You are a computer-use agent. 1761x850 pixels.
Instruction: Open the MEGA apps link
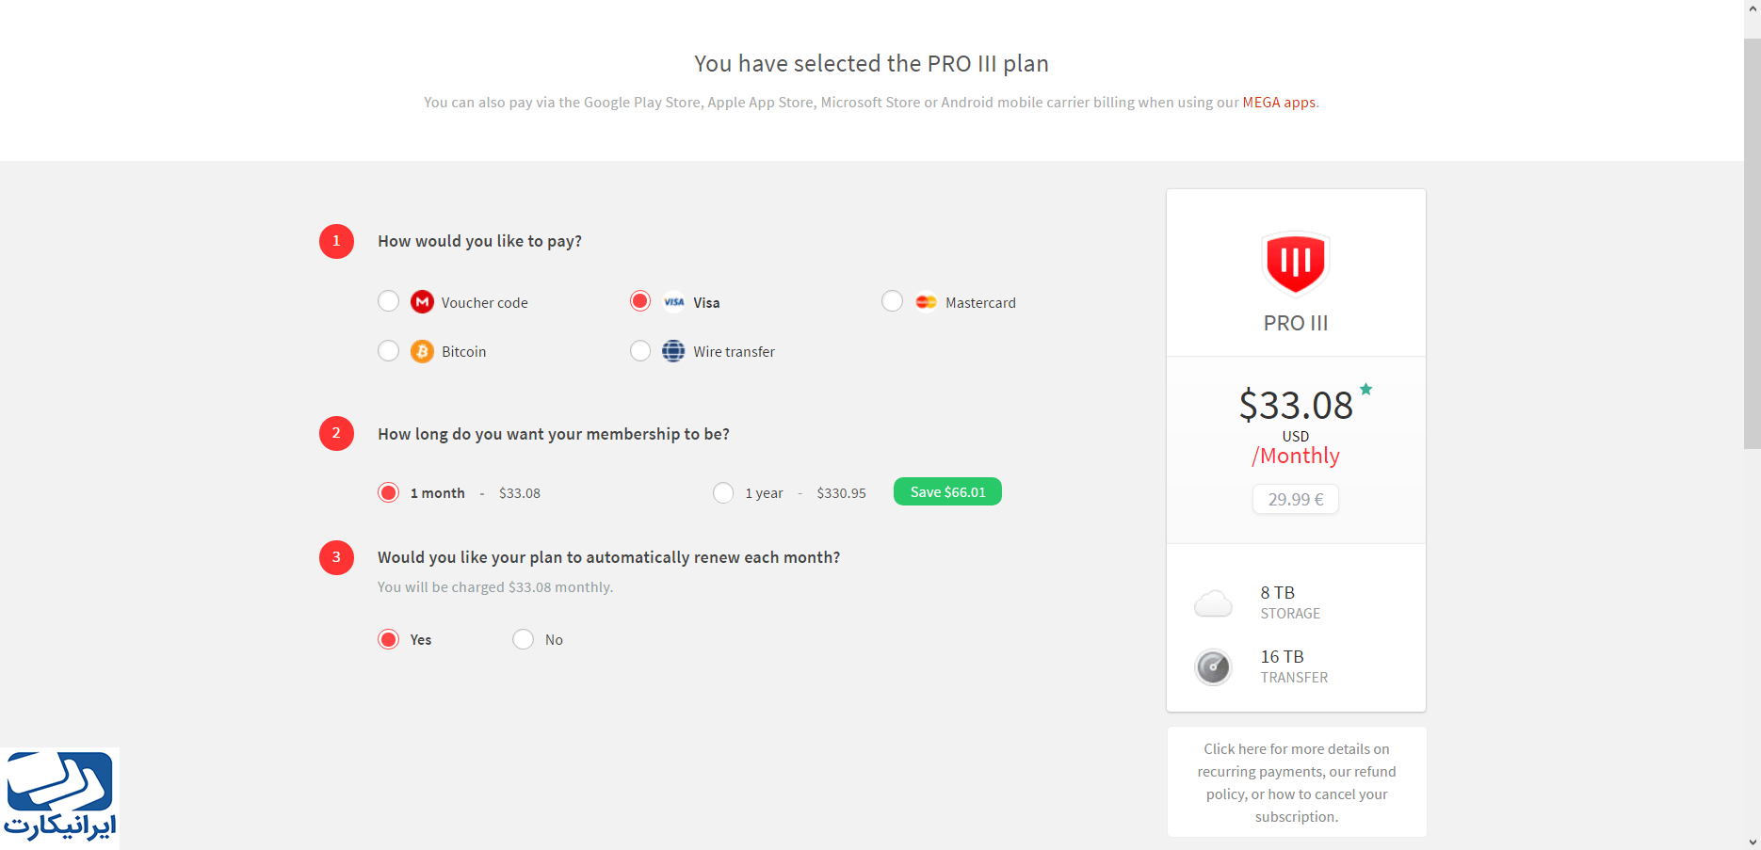[x=1279, y=102]
